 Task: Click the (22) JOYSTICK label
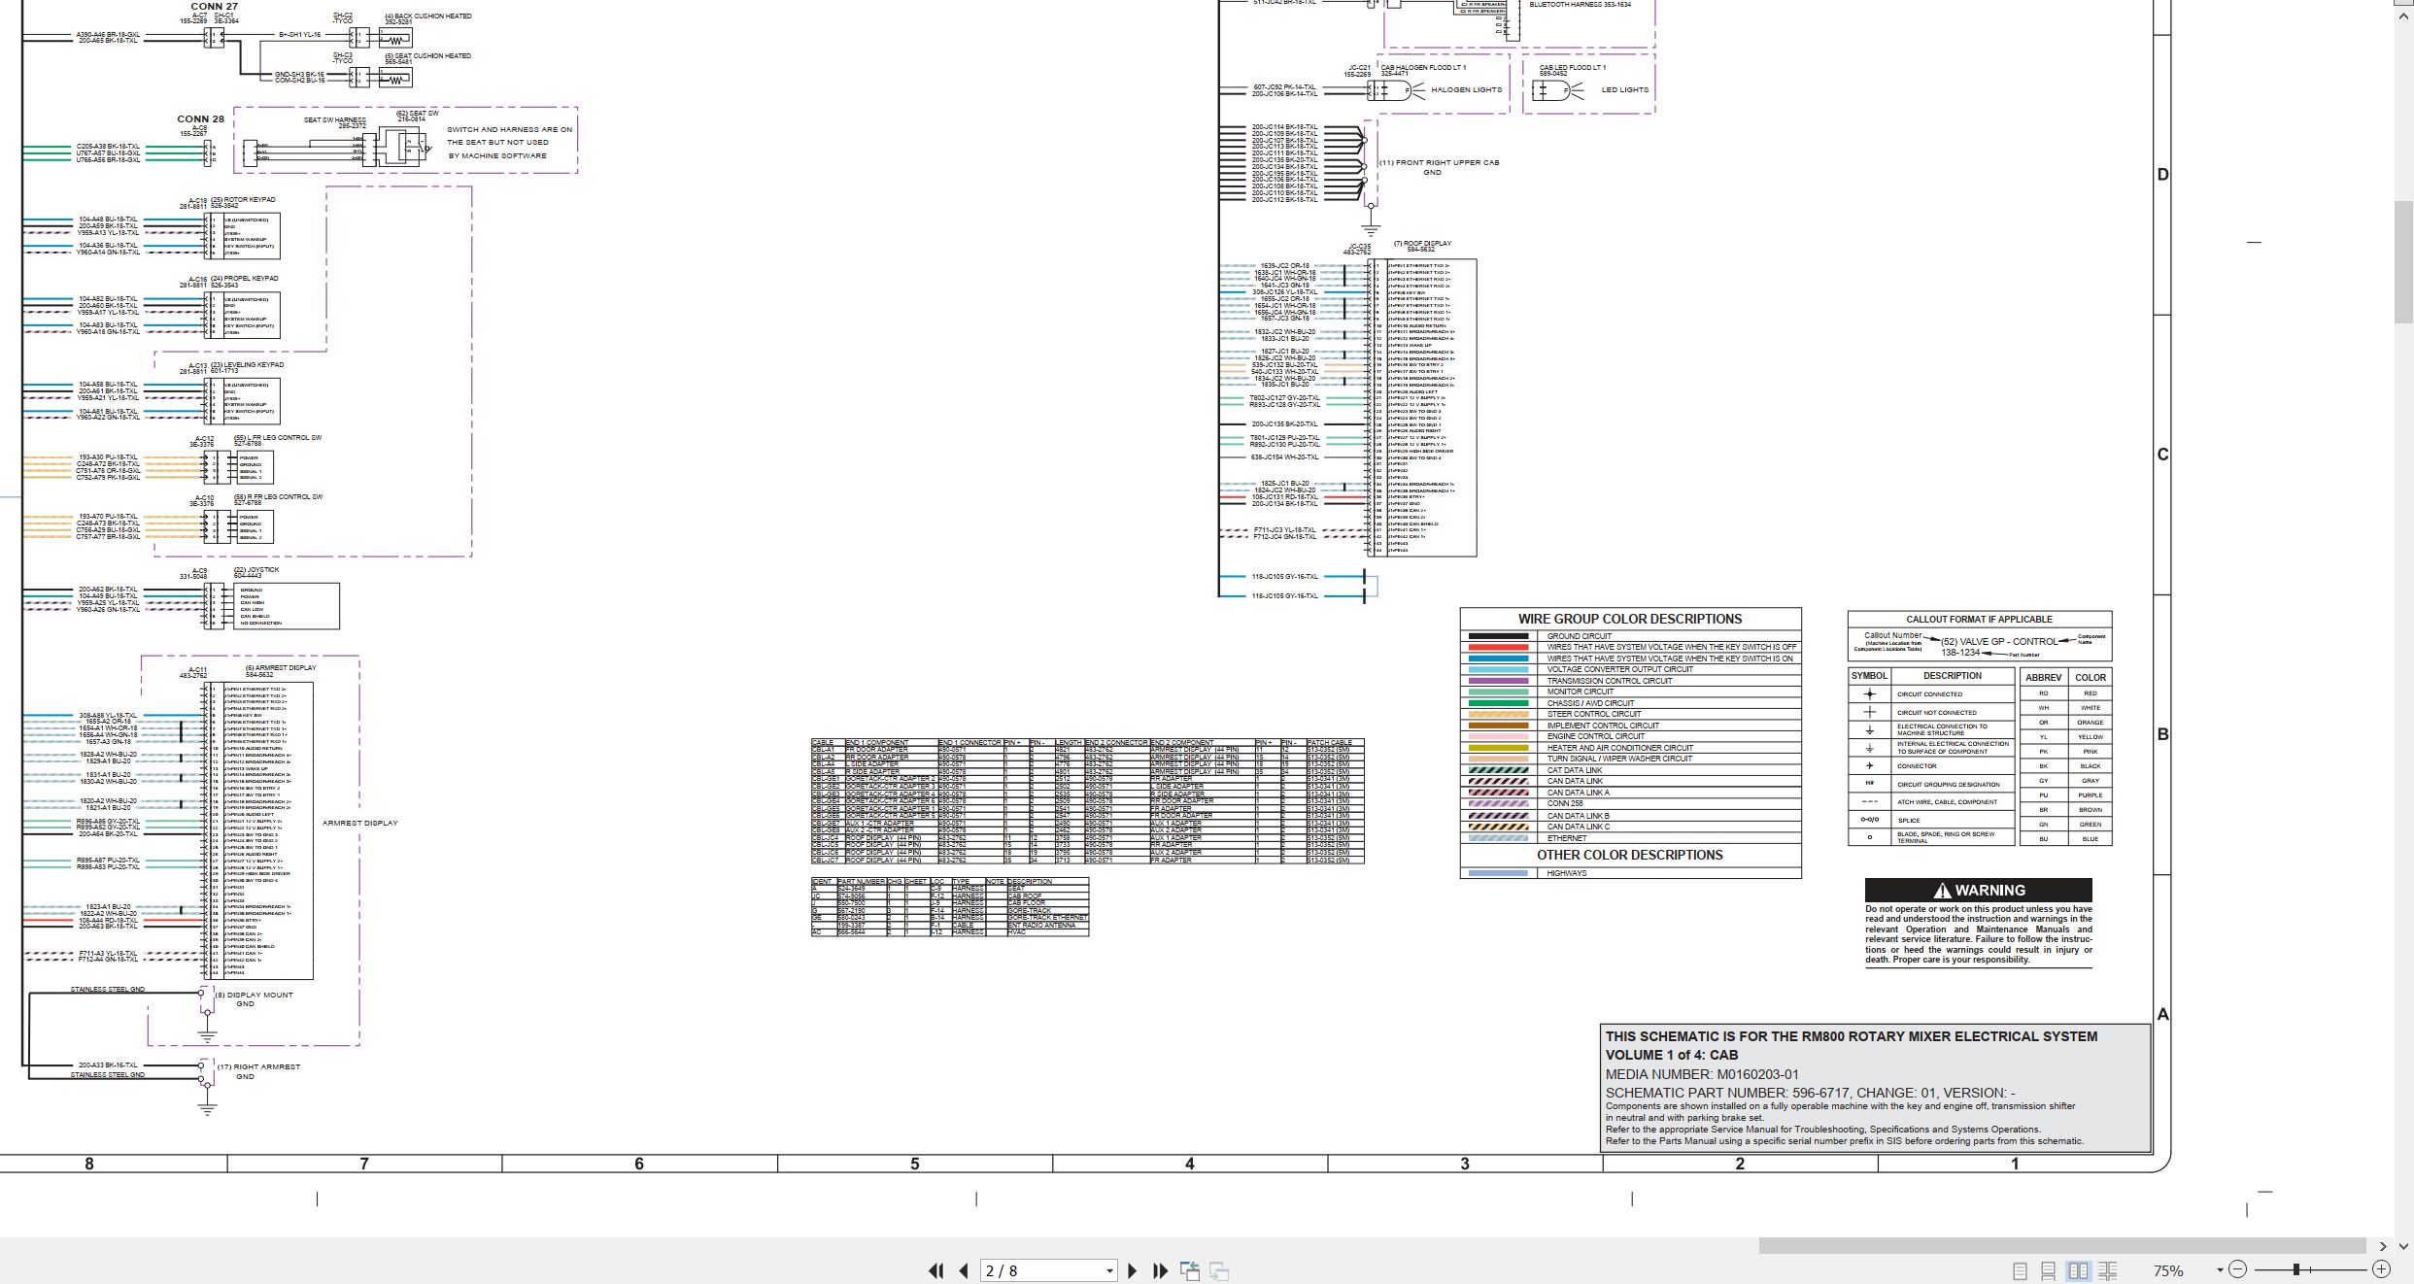tap(256, 570)
